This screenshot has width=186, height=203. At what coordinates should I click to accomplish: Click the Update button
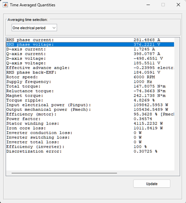pos(152,184)
